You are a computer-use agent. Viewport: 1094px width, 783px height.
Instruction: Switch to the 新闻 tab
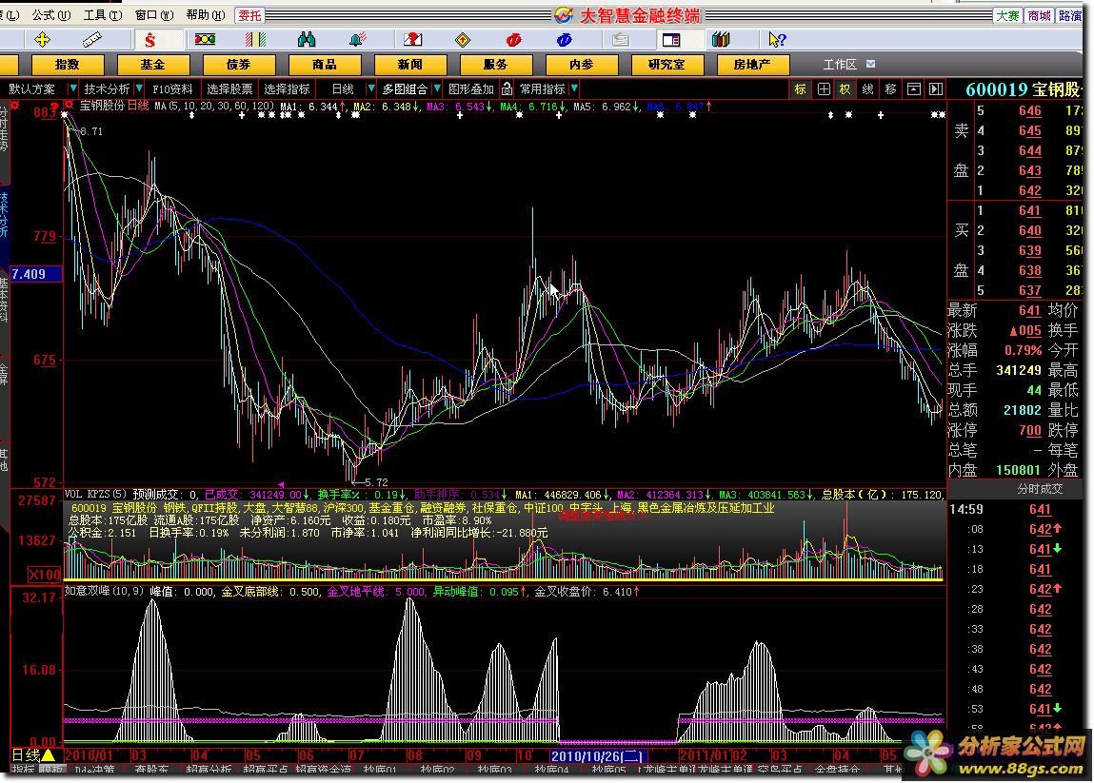click(410, 64)
